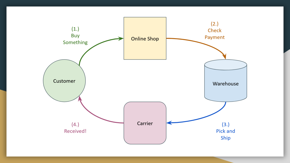Click the blue arrowhead at Carrier
This screenshot has width=290, height=163.
click(169, 123)
